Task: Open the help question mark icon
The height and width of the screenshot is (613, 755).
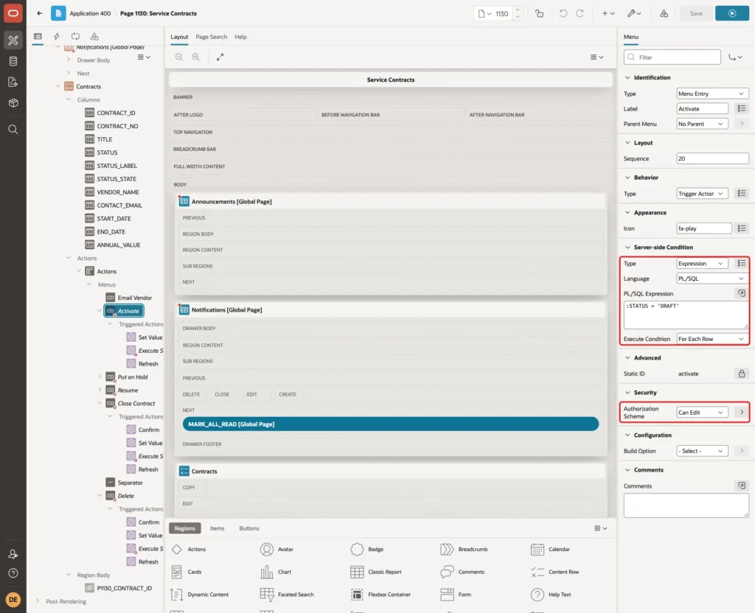Action: (13, 573)
